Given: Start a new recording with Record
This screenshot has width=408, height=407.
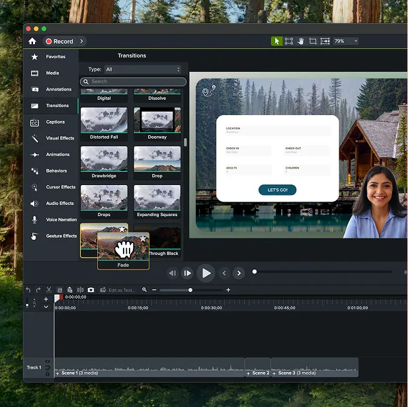Looking at the screenshot, I should click(x=60, y=42).
